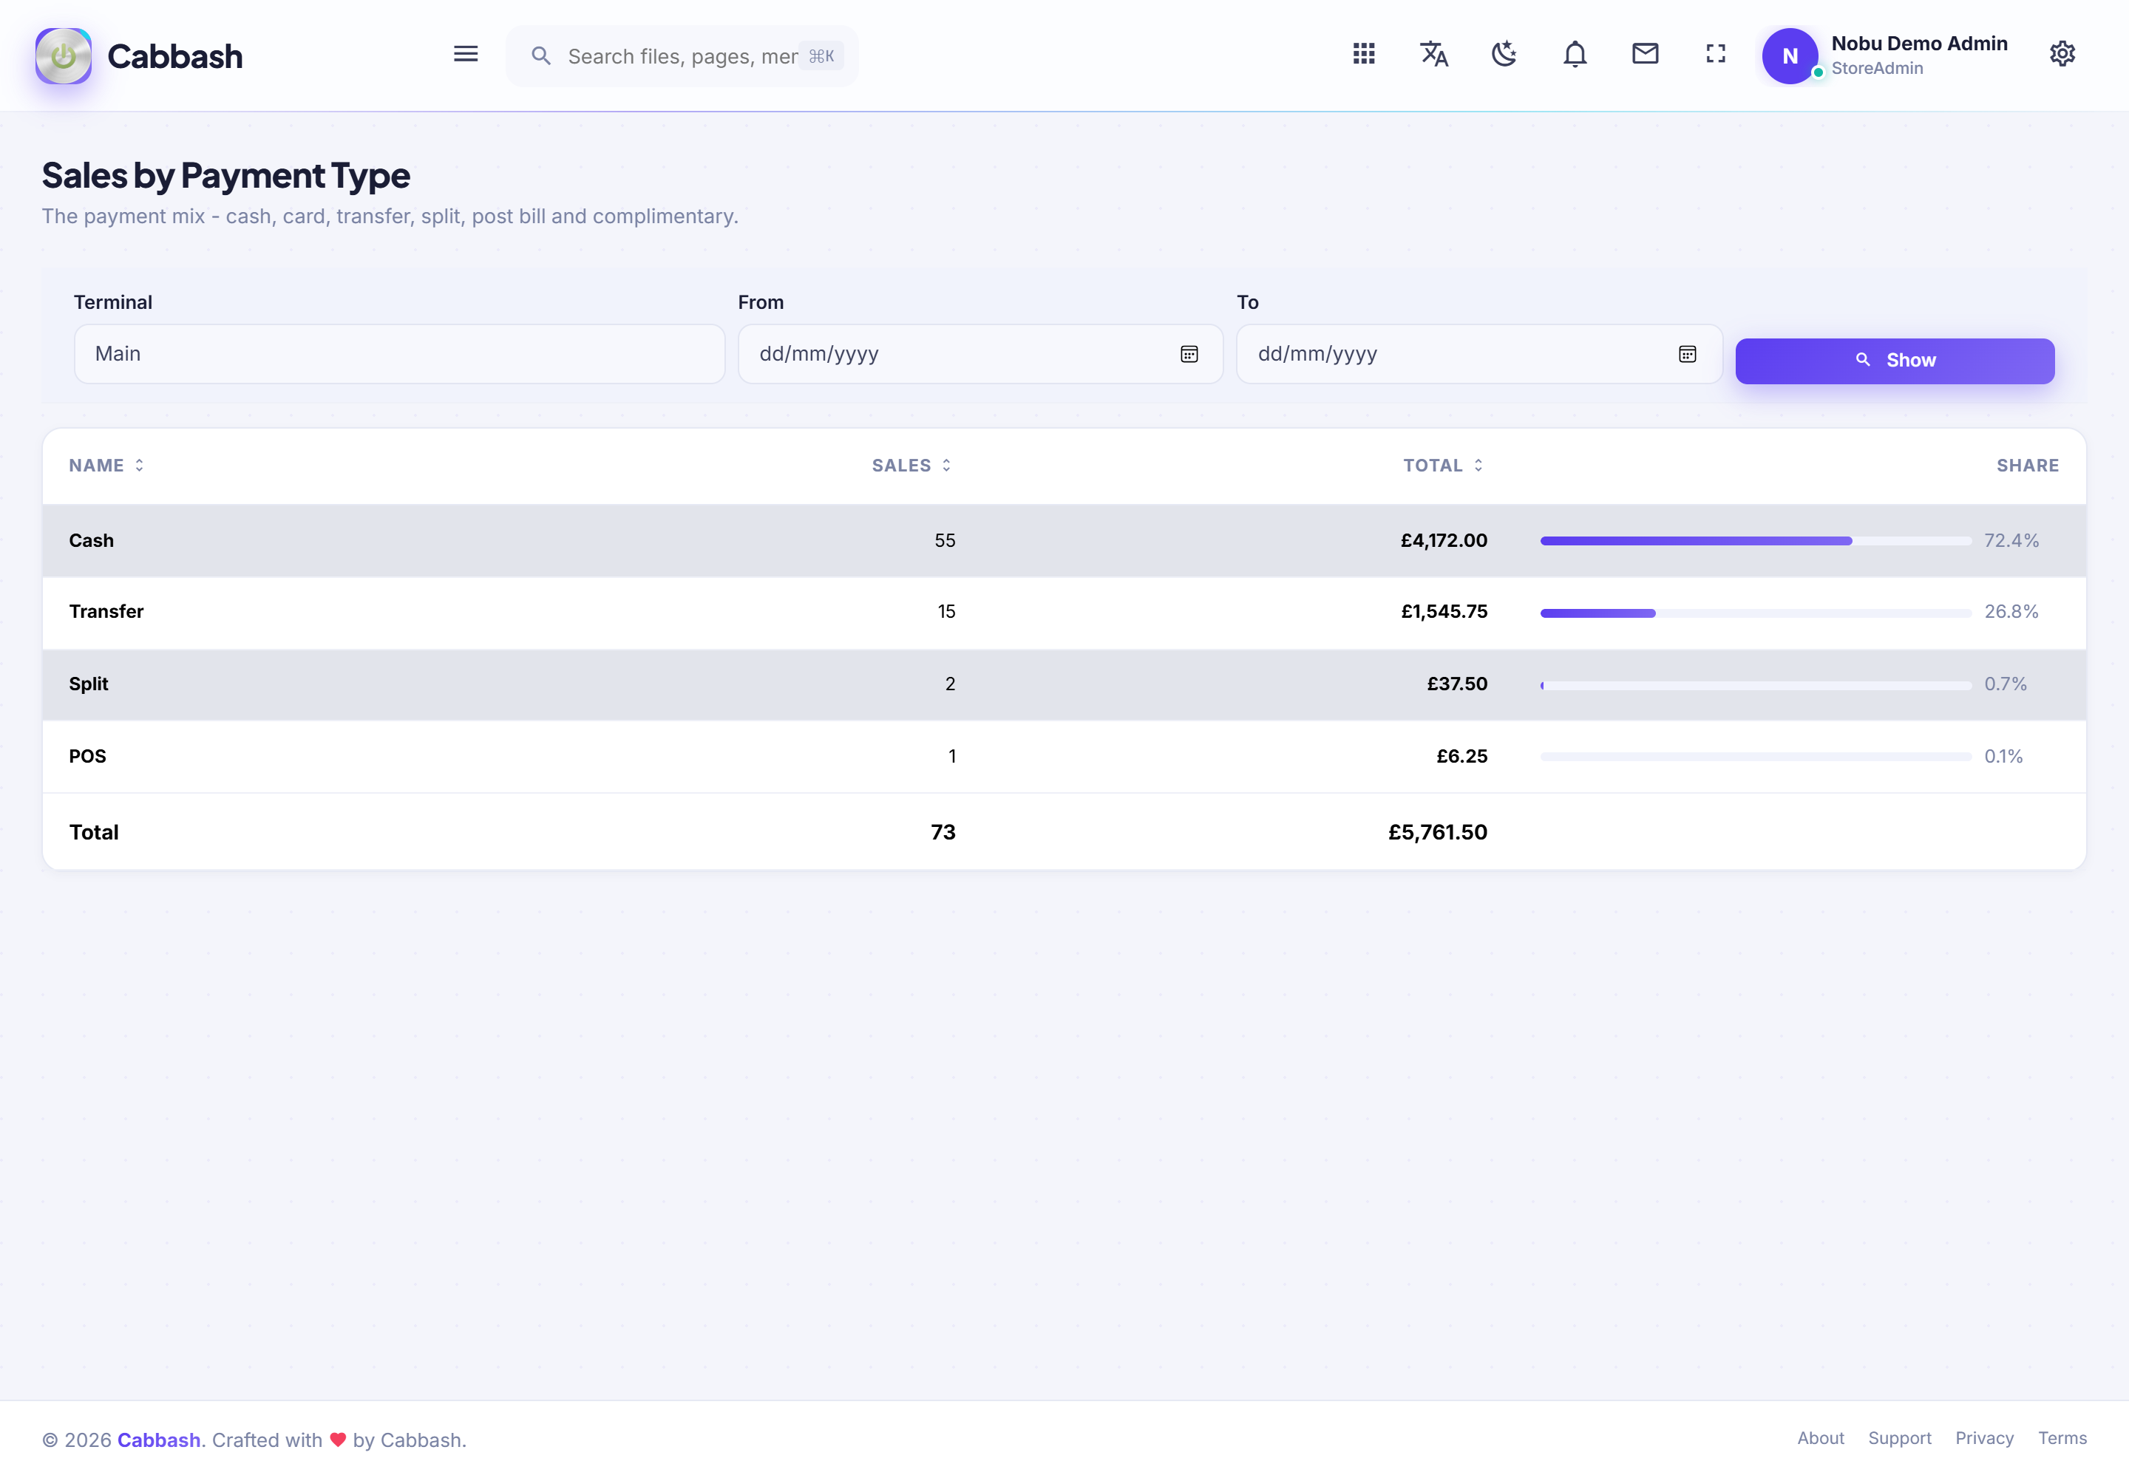The image size is (2129, 1478).
Task: Sort the table by Name column
Action: pos(106,465)
